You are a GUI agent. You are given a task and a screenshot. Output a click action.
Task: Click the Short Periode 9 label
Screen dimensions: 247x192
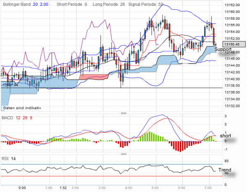72,4
